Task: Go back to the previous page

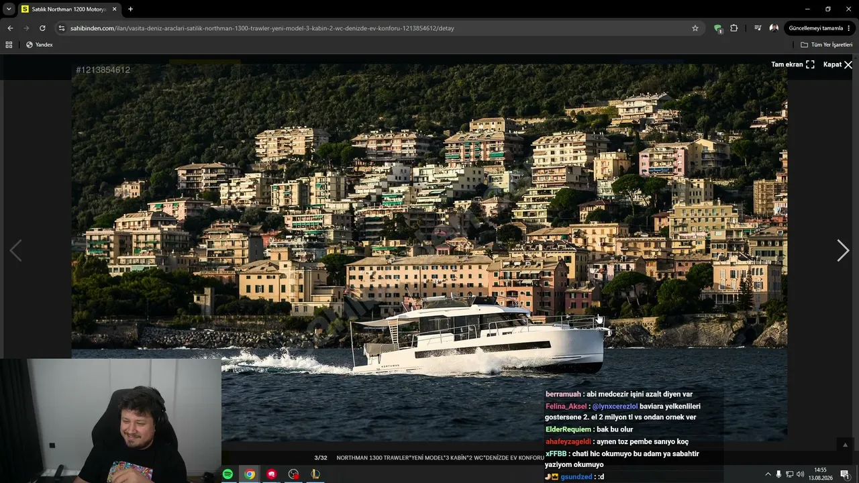Action: pyautogui.click(x=10, y=28)
